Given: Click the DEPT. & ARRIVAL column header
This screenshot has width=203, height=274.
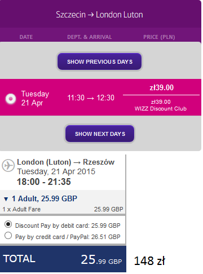Looking at the screenshot, I should pyautogui.click(x=90, y=37).
